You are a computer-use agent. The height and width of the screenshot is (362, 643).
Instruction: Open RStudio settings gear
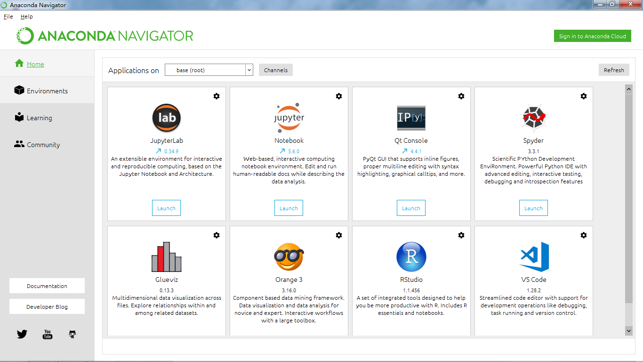pos(461,235)
